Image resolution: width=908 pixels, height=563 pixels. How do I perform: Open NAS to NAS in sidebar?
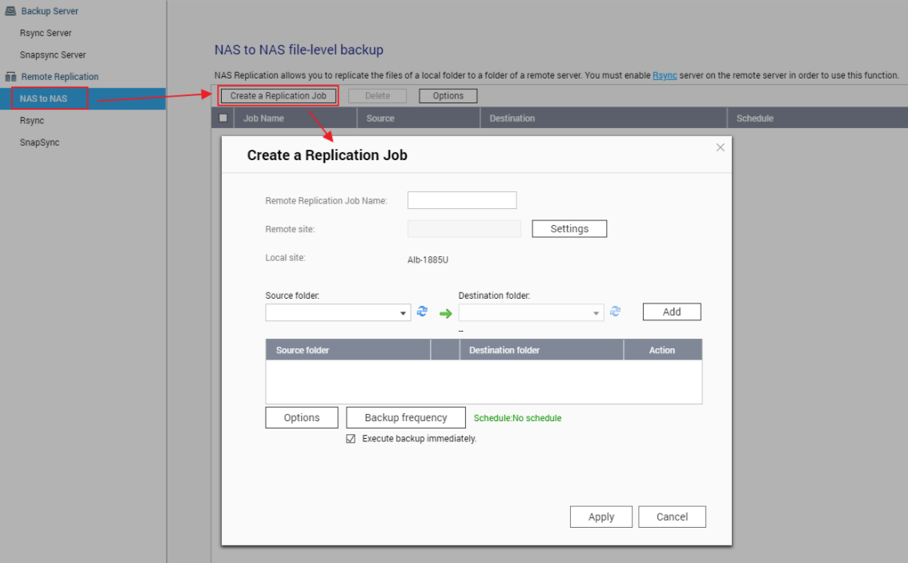(44, 99)
